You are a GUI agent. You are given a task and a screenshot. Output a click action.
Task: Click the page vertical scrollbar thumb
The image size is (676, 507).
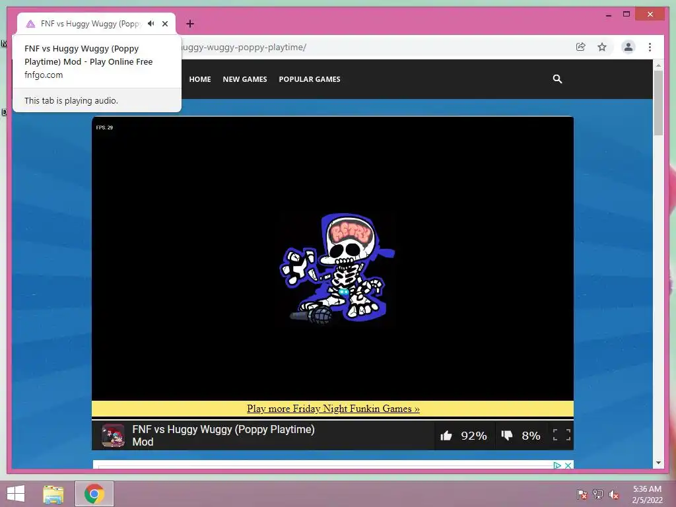[658, 102]
